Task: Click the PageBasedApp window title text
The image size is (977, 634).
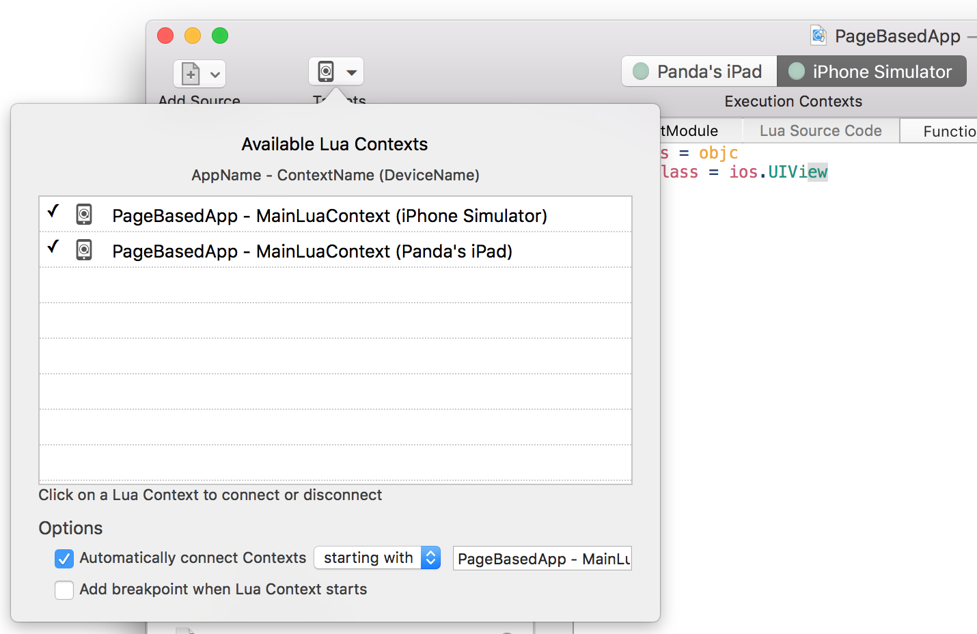Action: [x=898, y=36]
